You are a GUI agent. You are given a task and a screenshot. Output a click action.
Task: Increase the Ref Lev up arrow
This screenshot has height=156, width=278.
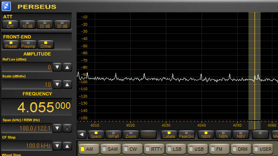click(67, 67)
